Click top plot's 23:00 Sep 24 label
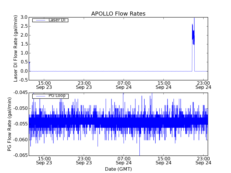Viewport: 231px width, 173px height. point(203,85)
